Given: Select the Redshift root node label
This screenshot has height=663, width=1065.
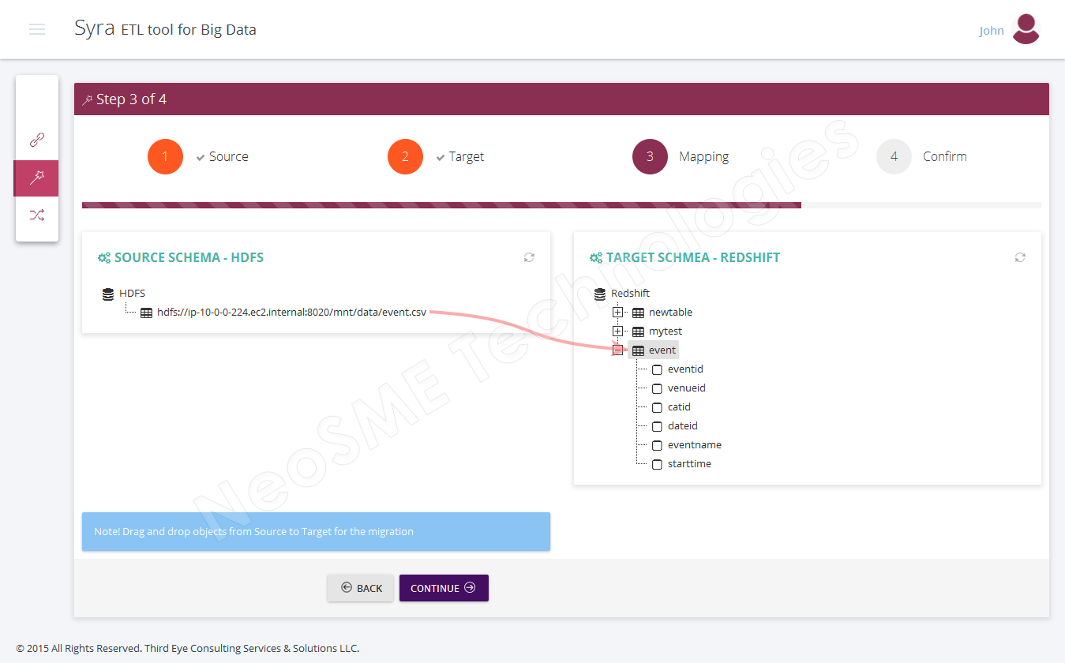Looking at the screenshot, I should (x=630, y=294).
